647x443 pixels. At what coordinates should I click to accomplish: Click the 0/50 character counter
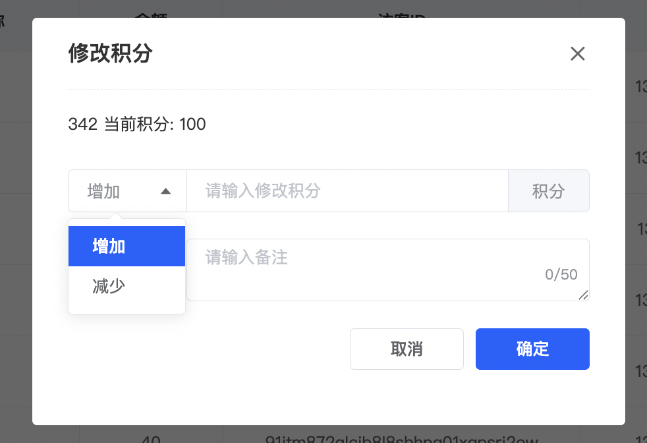[561, 275]
